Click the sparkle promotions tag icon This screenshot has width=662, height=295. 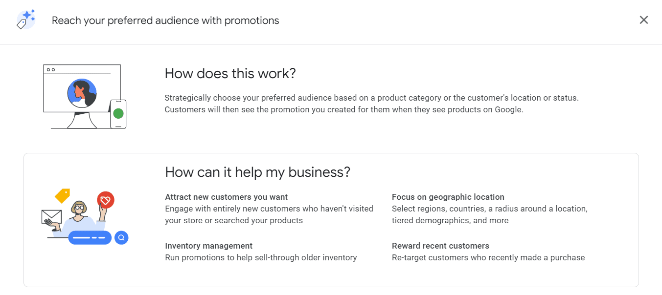(x=26, y=20)
